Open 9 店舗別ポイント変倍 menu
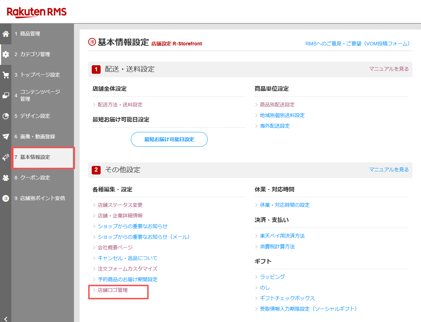Image resolution: width=421 pixels, height=322 pixels. click(x=42, y=198)
